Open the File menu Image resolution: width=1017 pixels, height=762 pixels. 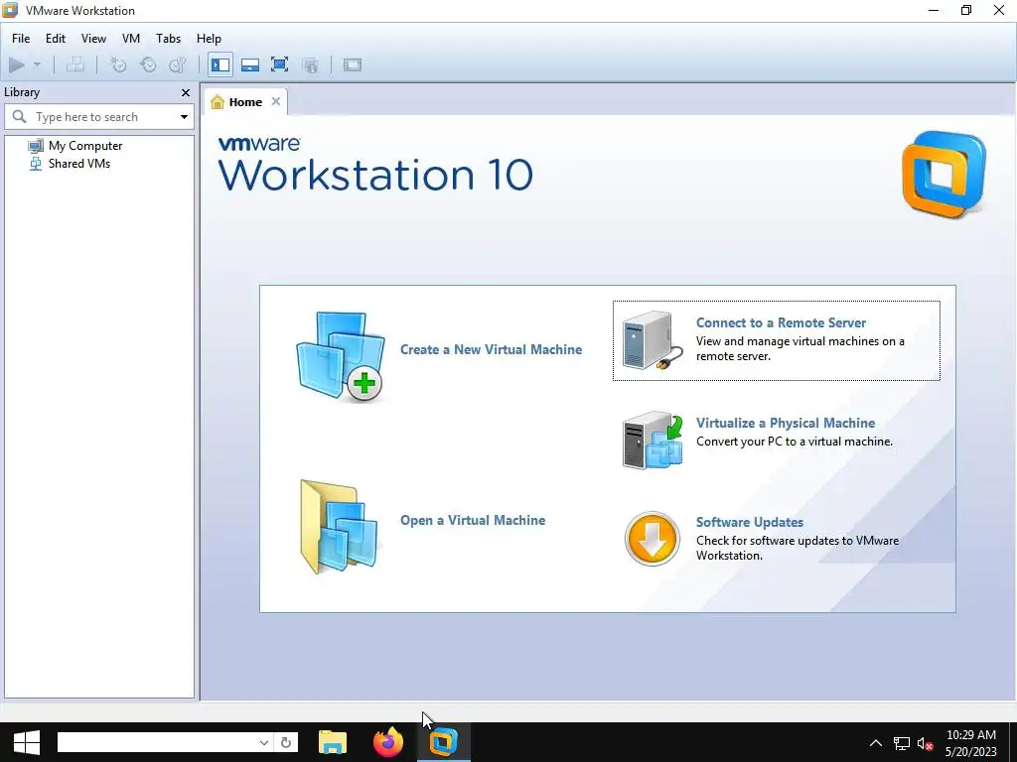21,39
